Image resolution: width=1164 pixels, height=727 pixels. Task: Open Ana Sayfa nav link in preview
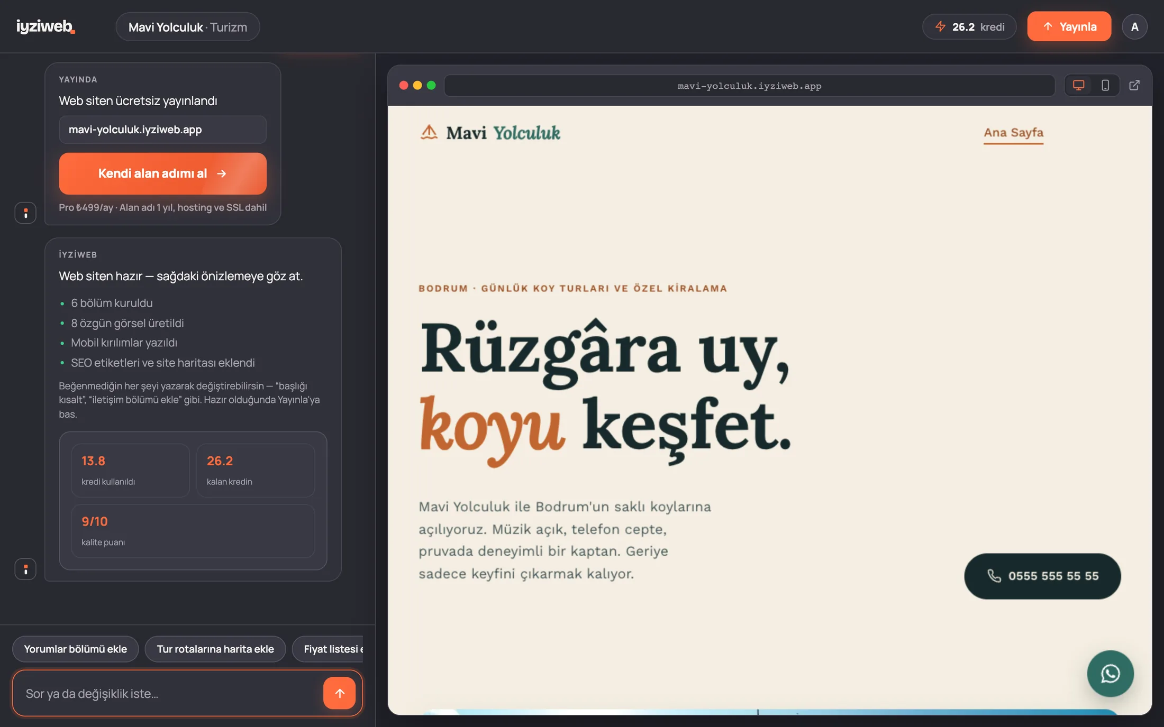[x=1013, y=133]
